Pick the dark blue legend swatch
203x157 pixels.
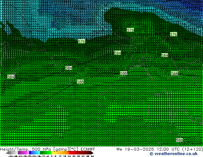pyautogui.click(x=30, y=153)
